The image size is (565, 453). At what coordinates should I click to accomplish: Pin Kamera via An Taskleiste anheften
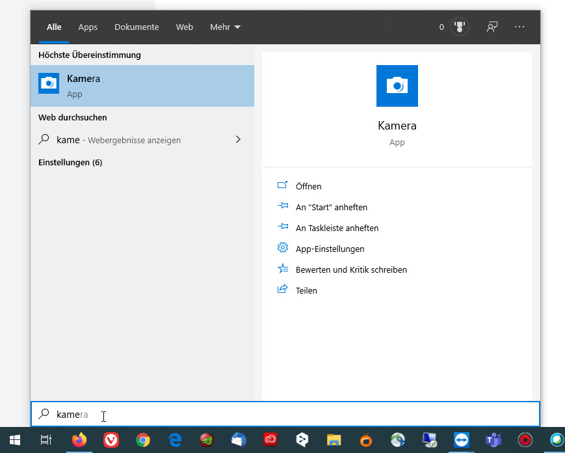(337, 228)
